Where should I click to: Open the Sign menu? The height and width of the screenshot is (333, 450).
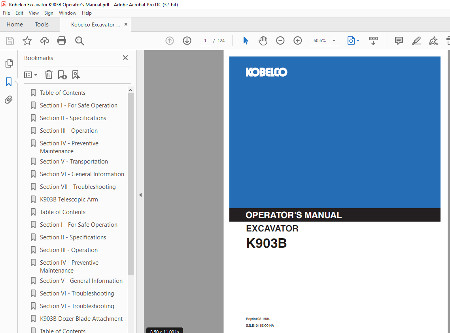[49, 13]
